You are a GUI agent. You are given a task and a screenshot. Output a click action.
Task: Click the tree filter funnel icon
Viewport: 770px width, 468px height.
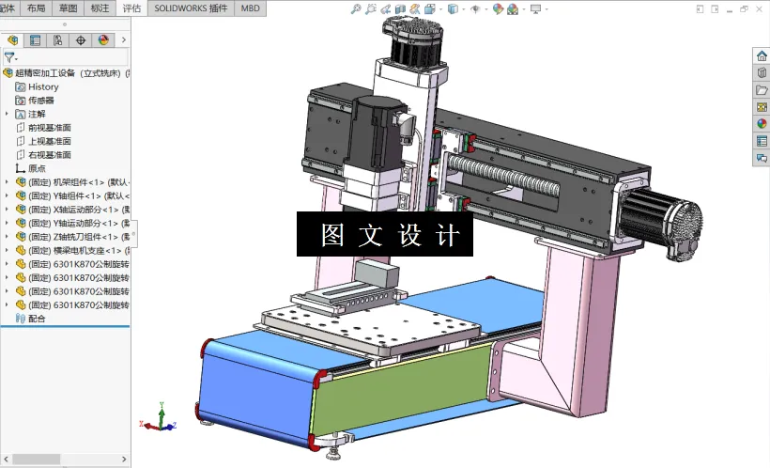click(x=10, y=57)
